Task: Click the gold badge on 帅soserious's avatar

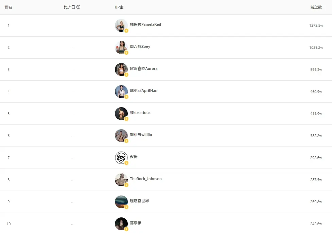Action: 126,119
